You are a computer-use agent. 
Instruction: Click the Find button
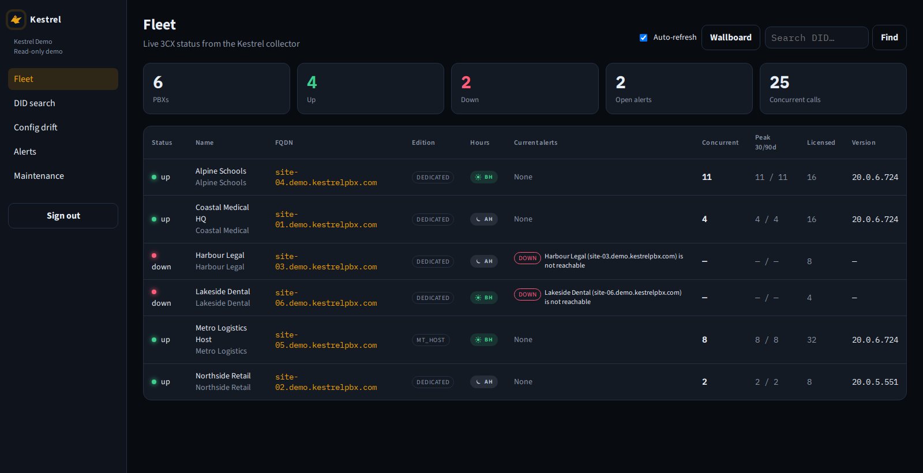(x=889, y=37)
